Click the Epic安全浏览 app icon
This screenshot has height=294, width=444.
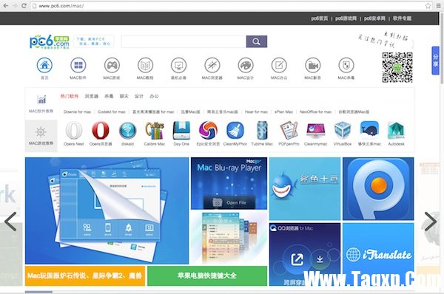[x=208, y=130]
